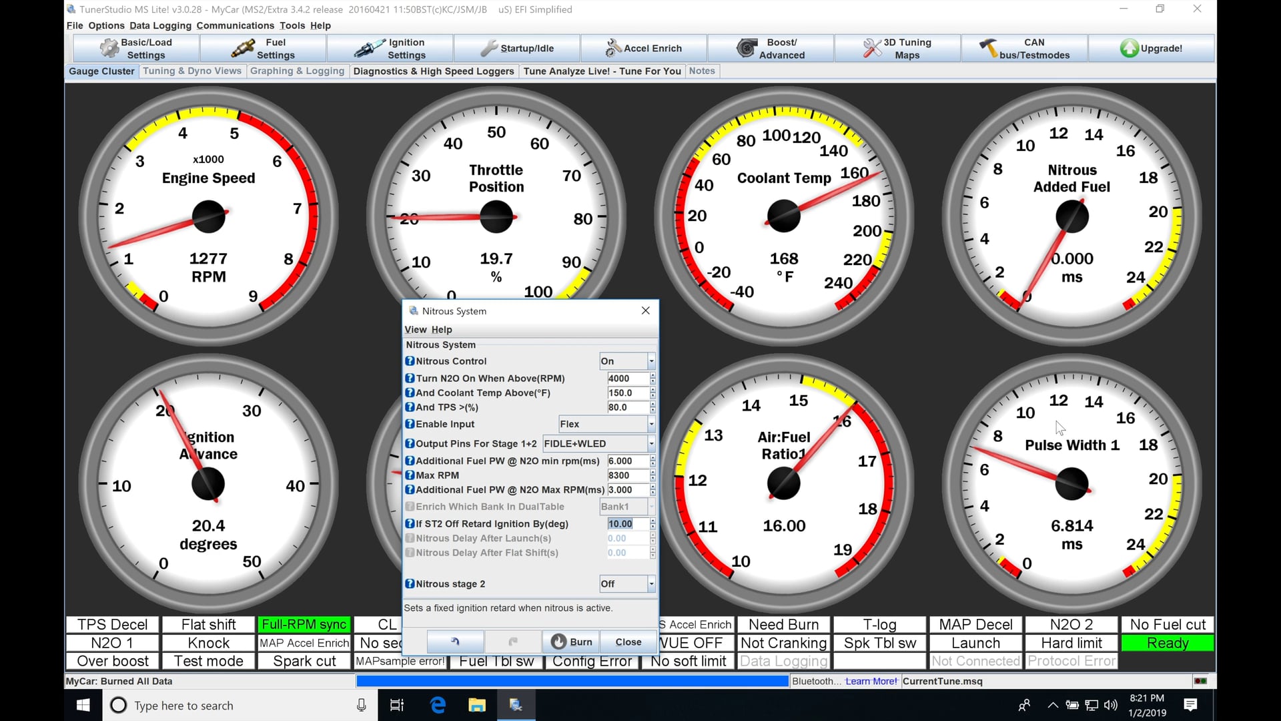
Task: Open Ignition Settings spark plug menu
Action: click(390, 48)
